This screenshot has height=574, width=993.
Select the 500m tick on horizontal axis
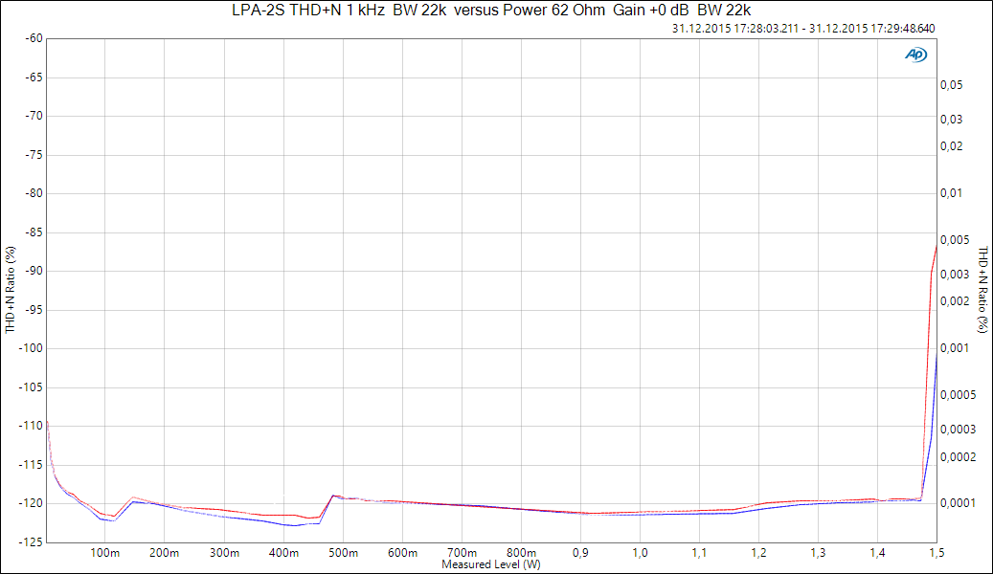(343, 553)
